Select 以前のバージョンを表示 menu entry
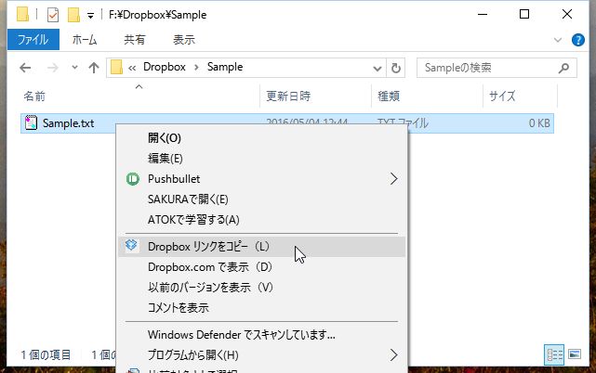Image resolution: width=596 pixels, height=373 pixels. [261, 288]
